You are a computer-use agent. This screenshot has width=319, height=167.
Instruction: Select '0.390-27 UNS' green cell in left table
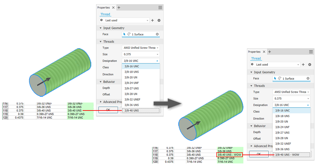80,114
